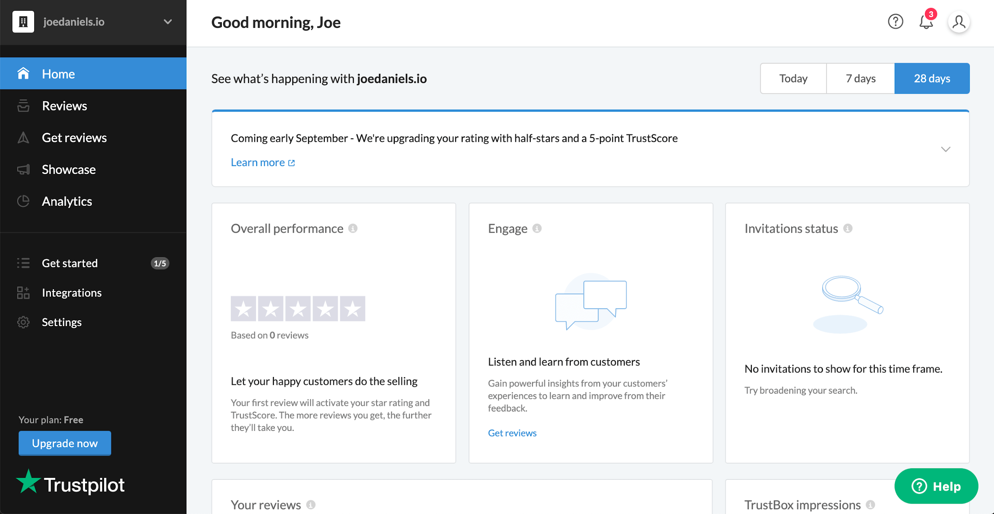The image size is (994, 514).
Task: Switch to the 7 days view
Action: click(x=860, y=78)
